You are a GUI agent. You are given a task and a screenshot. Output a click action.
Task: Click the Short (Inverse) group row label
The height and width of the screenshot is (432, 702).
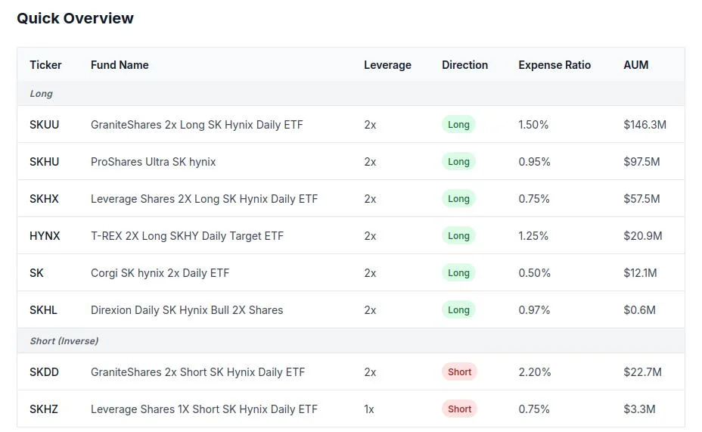[x=64, y=341]
